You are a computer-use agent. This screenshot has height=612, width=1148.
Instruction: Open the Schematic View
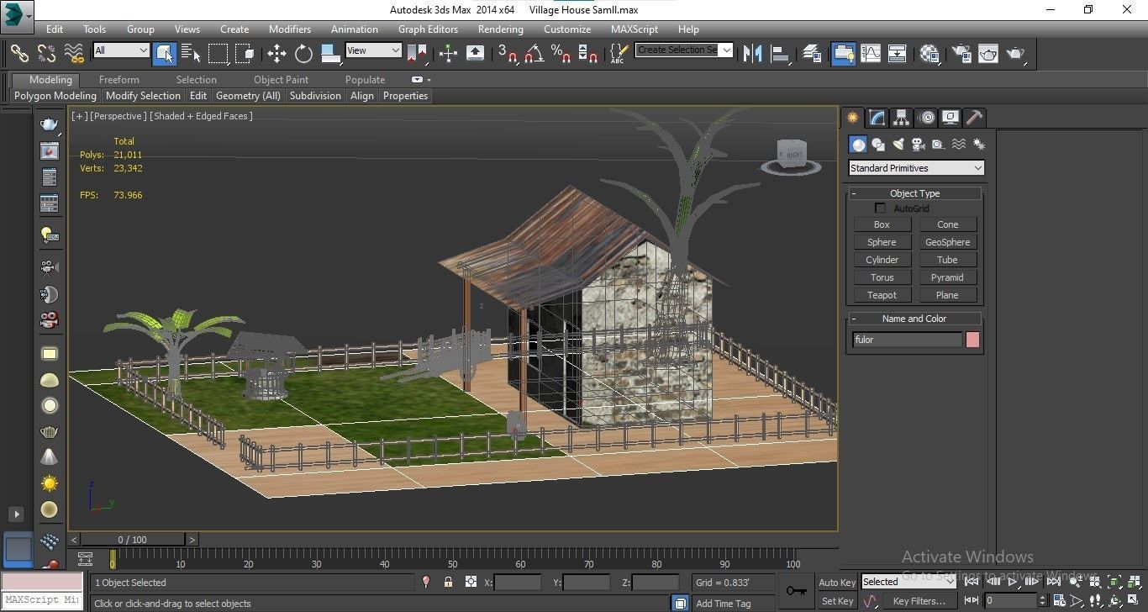click(897, 53)
